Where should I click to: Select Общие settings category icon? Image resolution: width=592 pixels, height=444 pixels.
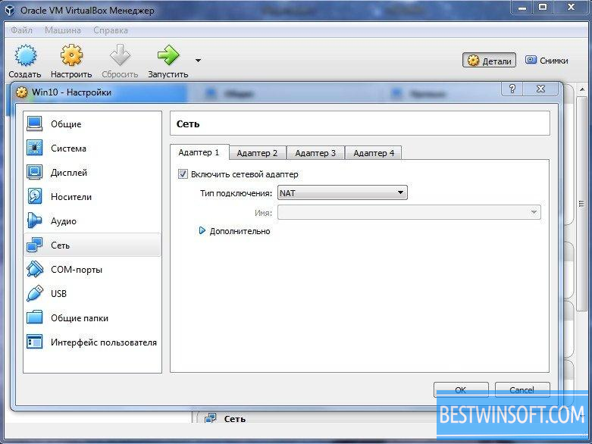point(35,124)
